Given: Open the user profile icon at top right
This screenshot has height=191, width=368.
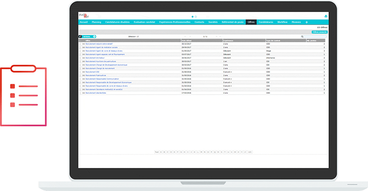Looking at the screenshot, I should point(326,16).
